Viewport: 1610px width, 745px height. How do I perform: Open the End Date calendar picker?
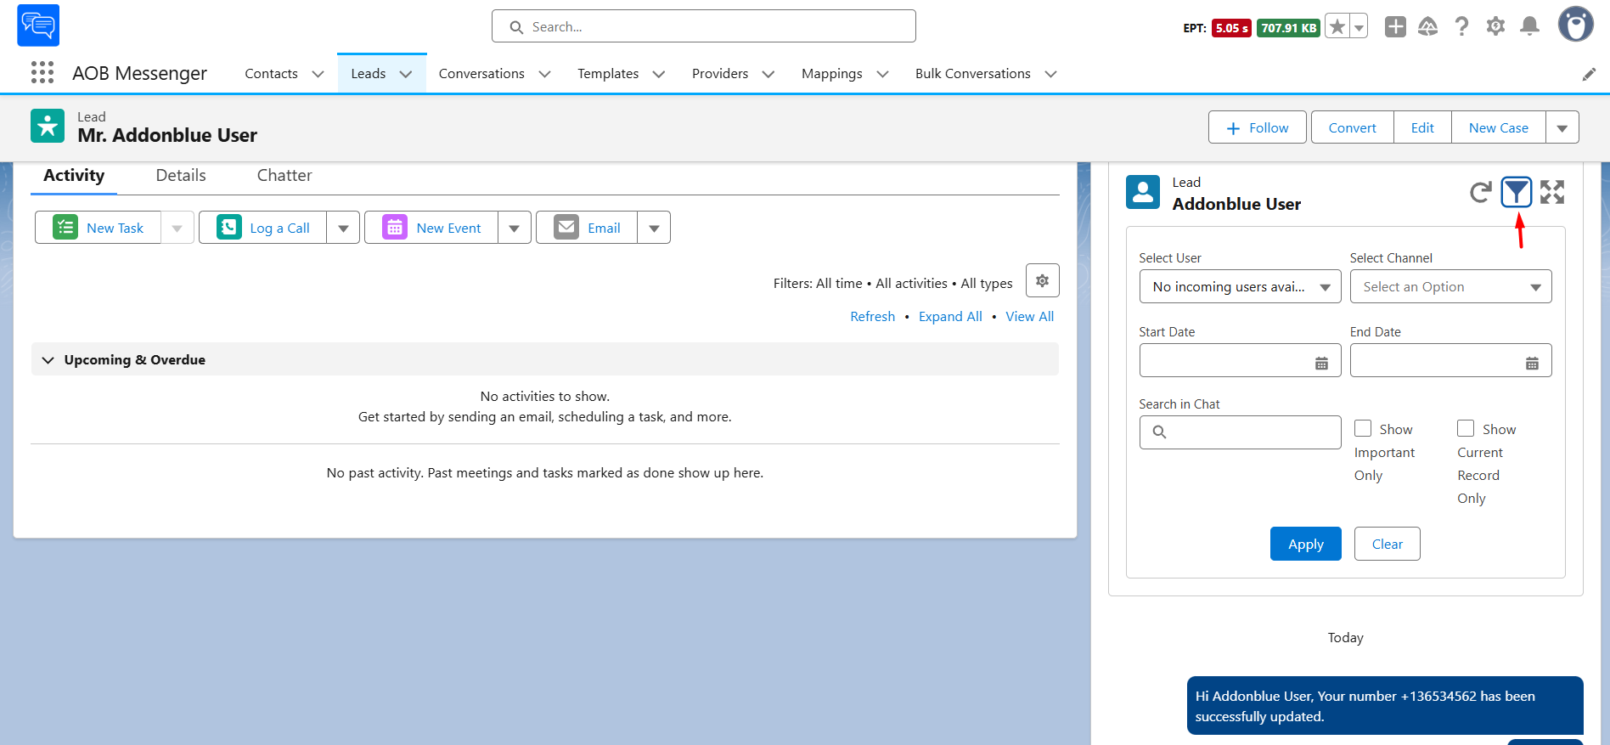coord(1532,364)
